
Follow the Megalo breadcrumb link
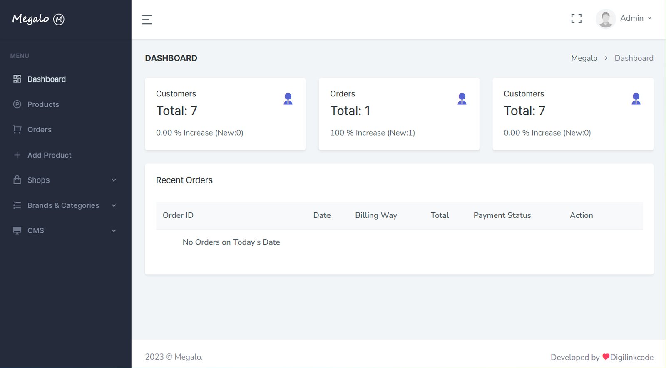[x=584, y=58]
